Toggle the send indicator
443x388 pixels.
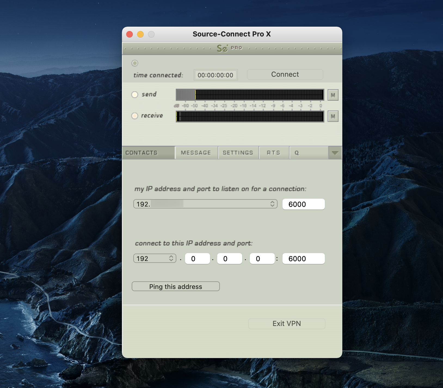point(135,94)
